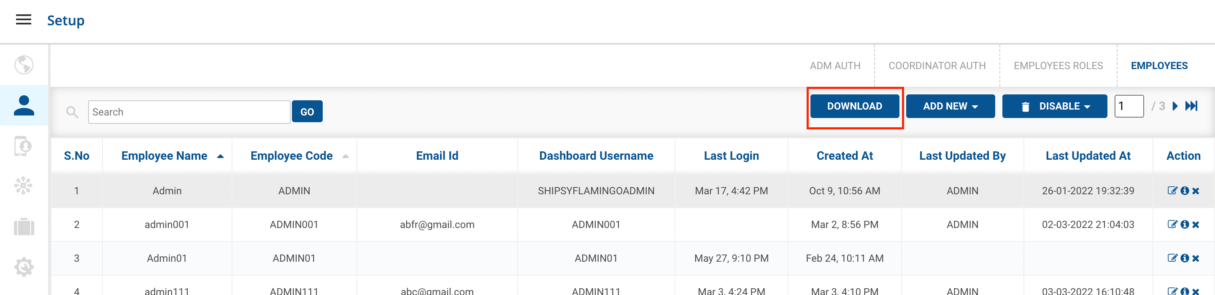Open the briefcase sidebar icon
Screen dimensions: 1215x295
(x=24, y=227)
